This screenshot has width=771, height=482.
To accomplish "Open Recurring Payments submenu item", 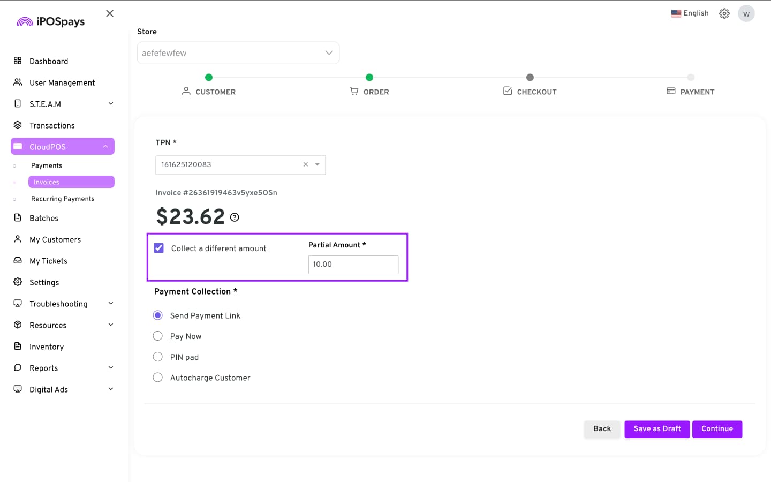I will pyautogui.click(x=63, y=199).
